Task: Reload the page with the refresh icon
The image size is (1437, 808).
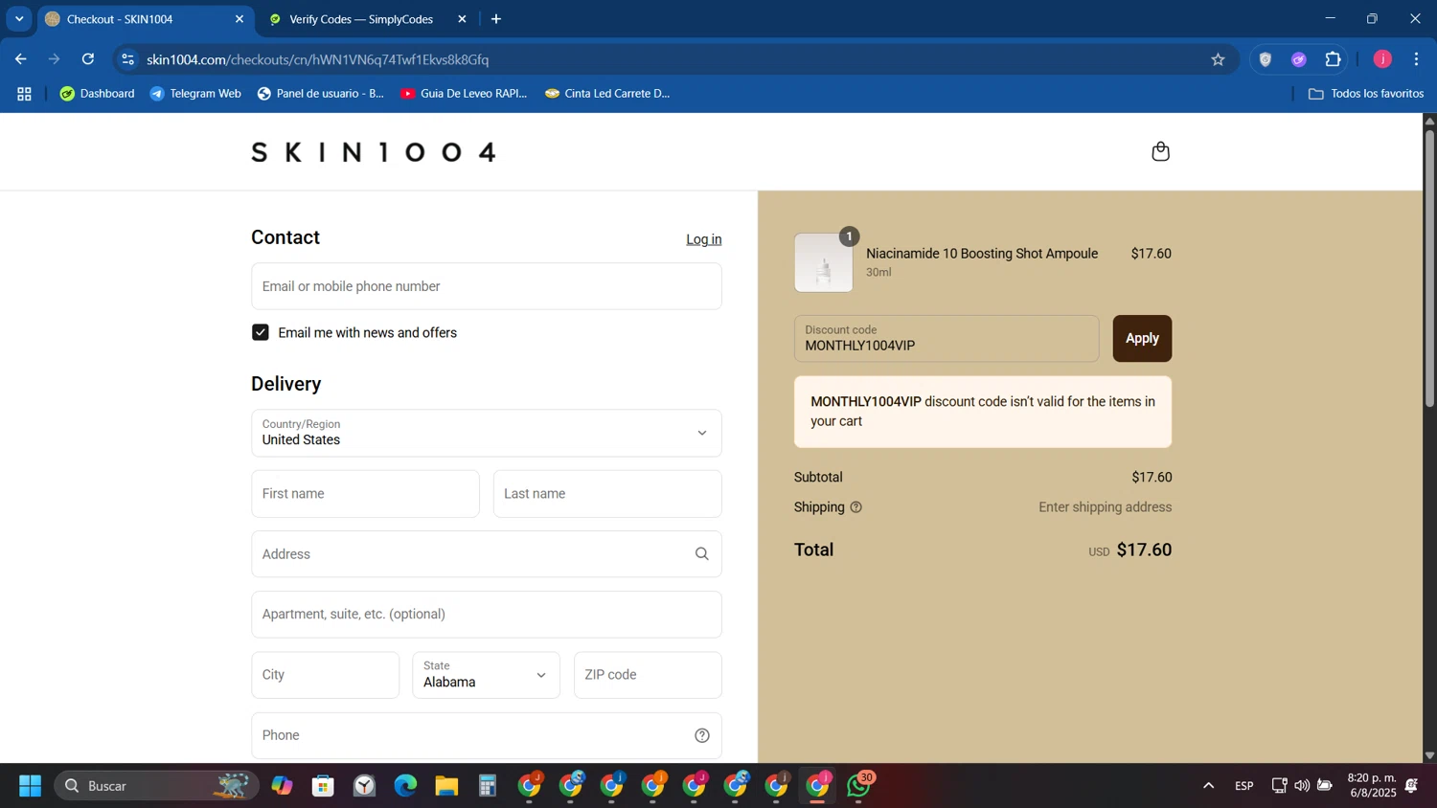Action: tap(88, 59)
